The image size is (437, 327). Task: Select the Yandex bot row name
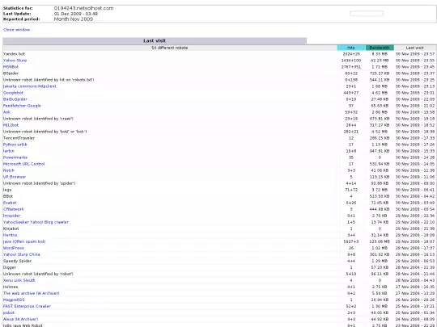click(14, 54)
